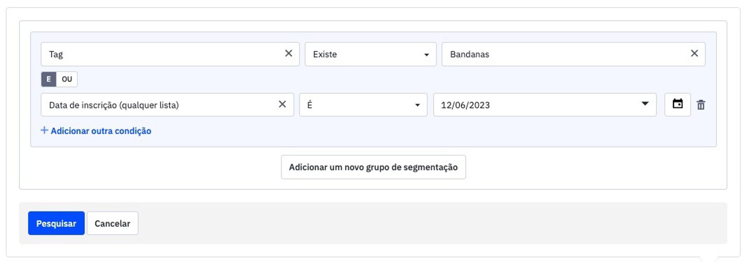
Task: Open the É operator dropdown
Action: pos(363,105)
